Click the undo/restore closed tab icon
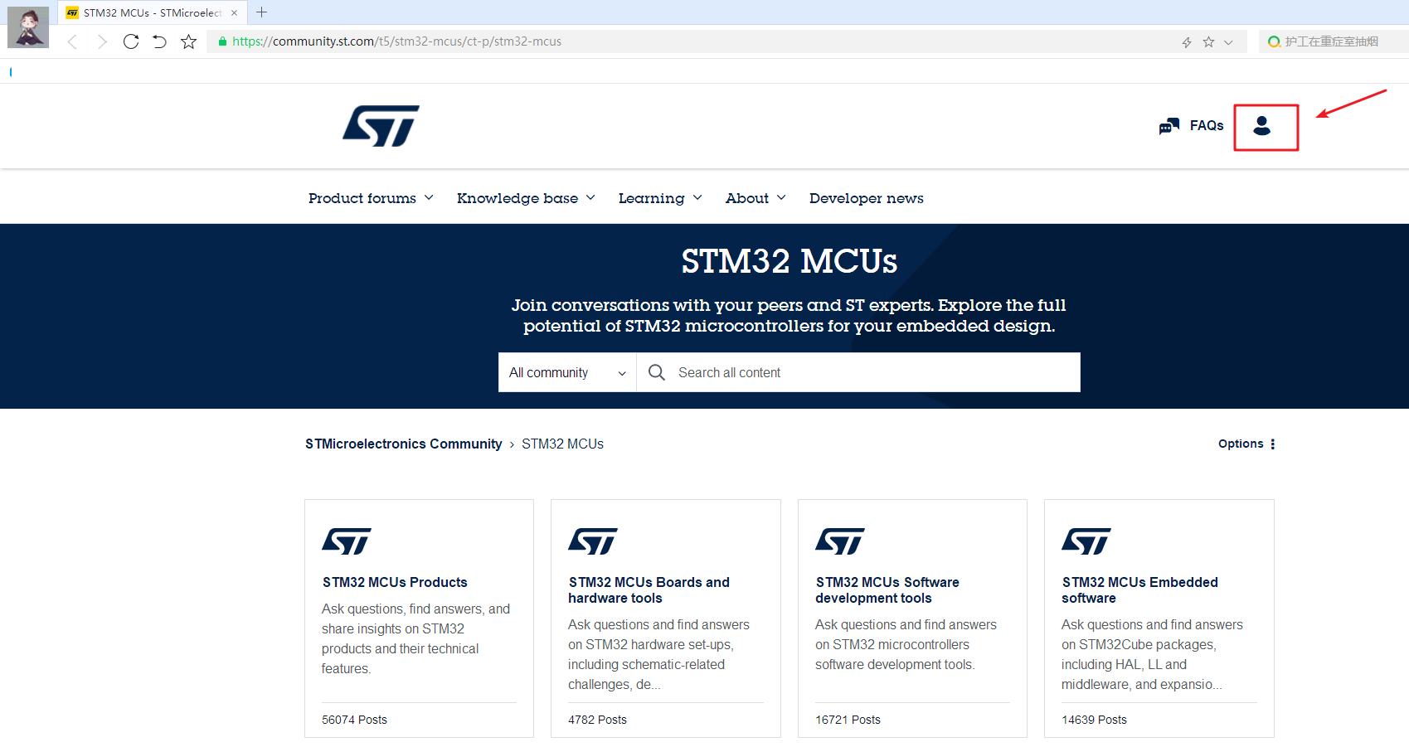Screen dimensions: 1409x747 [160, 41]
